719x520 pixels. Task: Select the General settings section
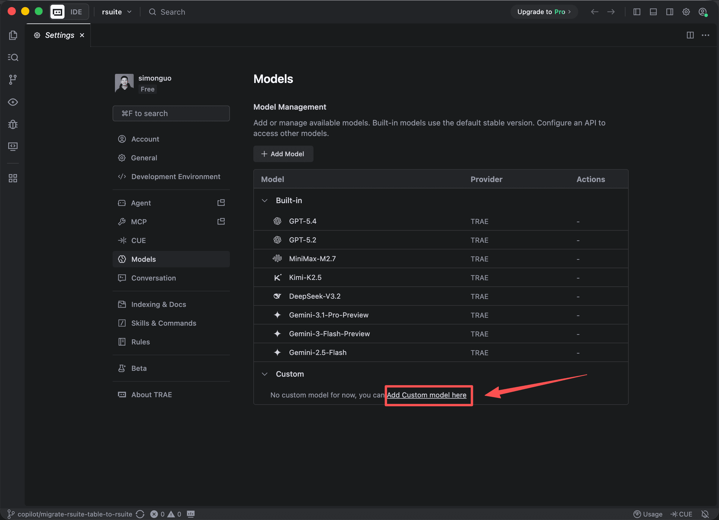171,158
